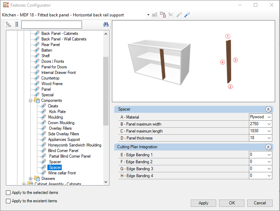Collapse the Components folder node

pos(31,100)
